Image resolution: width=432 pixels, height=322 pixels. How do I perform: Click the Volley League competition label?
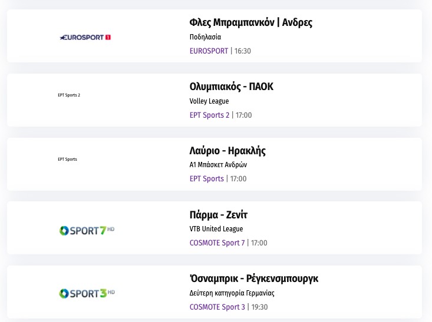(209, 101)
